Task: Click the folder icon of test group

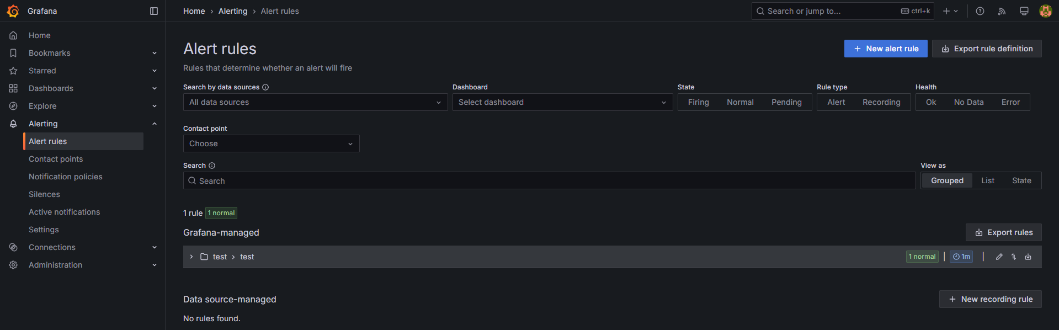Action: [204, 257]
